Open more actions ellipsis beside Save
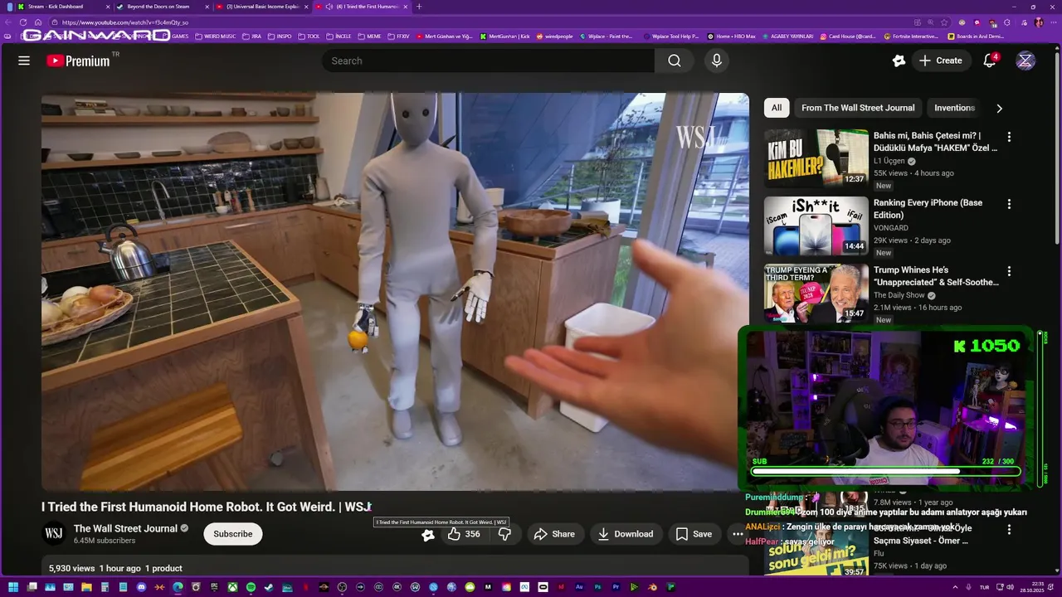Screen dimensions: 1062x597 [738, 534]
